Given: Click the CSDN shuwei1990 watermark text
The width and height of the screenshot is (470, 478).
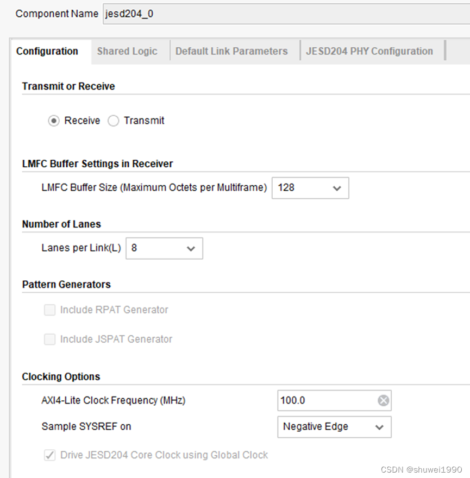Looking at the screenshot, I should [421, 468].
